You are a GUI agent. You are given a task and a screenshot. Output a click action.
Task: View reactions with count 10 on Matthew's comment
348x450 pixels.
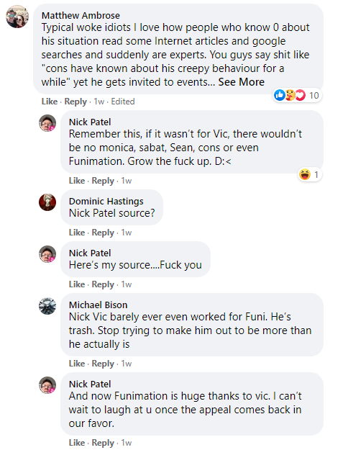[297, 95]
